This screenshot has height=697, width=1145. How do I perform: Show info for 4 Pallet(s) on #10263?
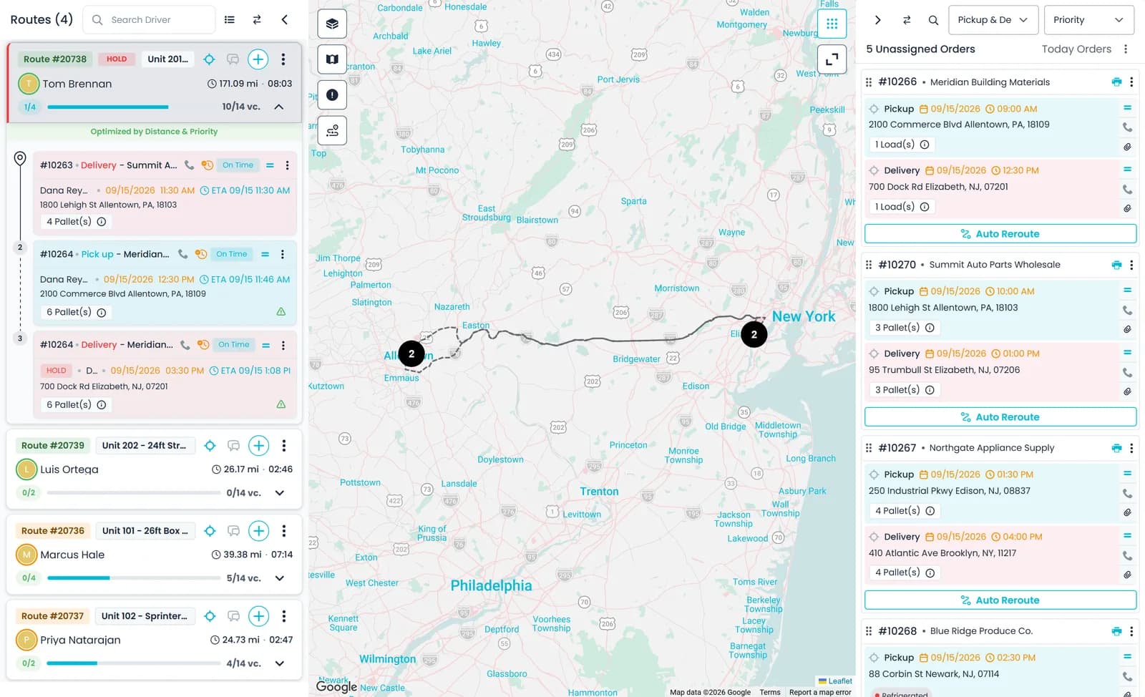102,222
